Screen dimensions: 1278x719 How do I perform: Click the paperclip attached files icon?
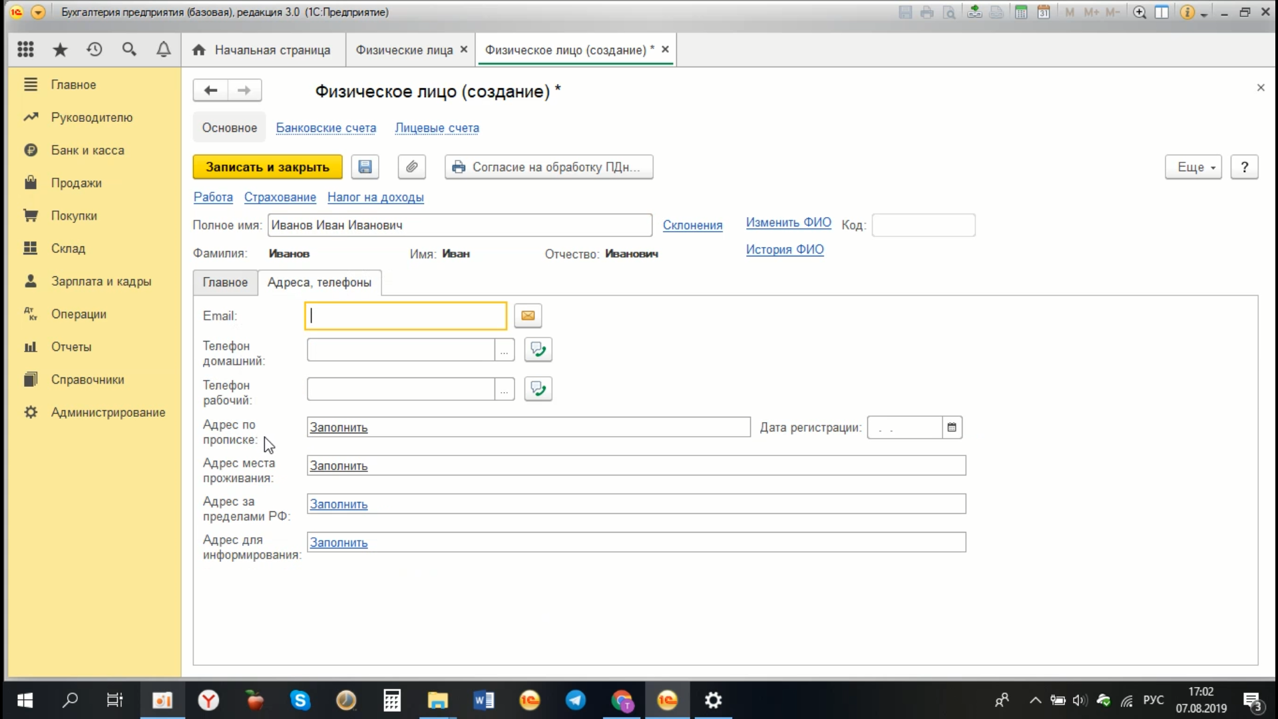tap(411, 167)
